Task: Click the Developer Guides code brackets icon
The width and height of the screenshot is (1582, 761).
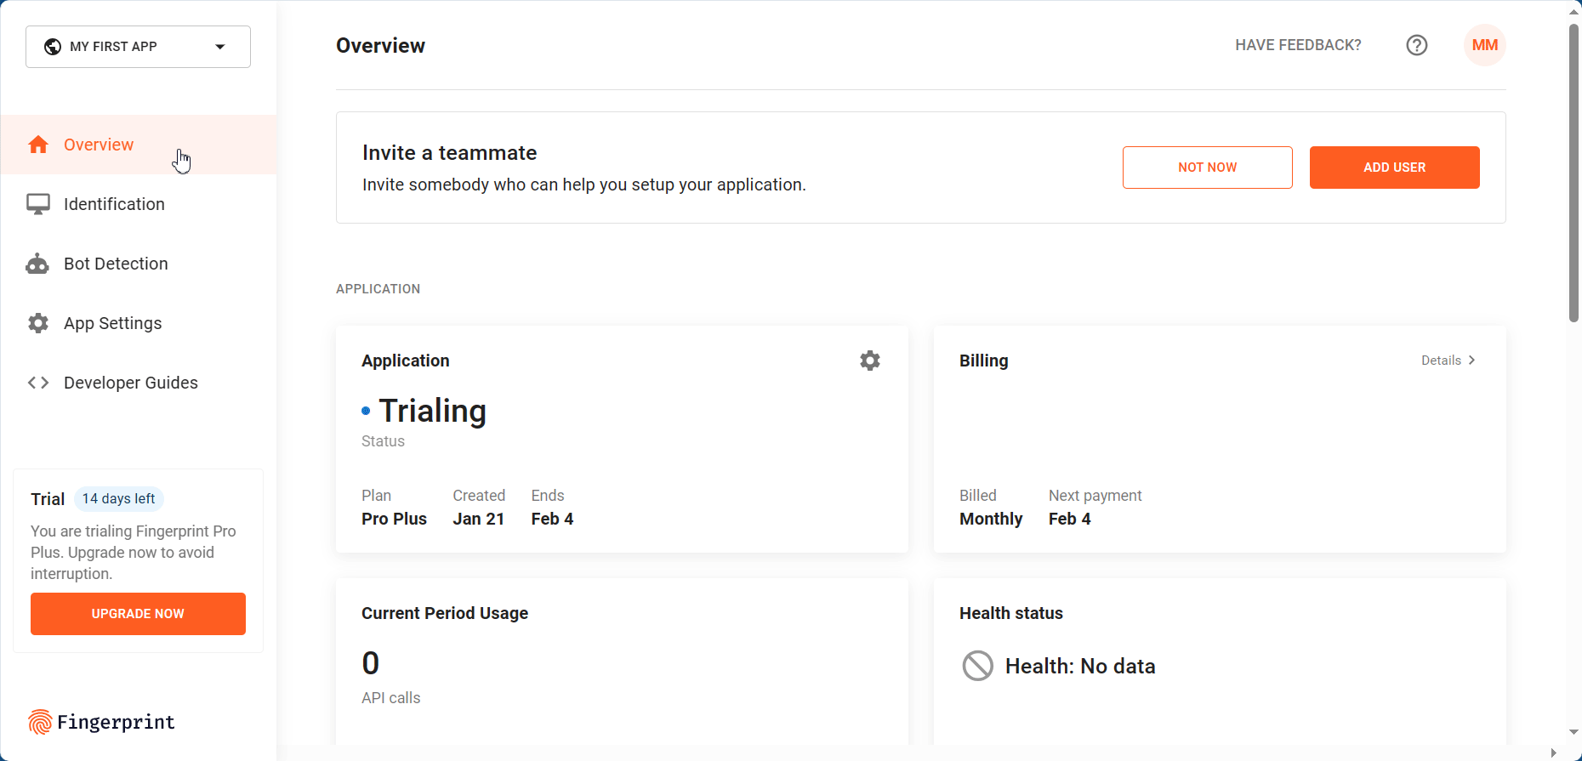Action: 38,383
